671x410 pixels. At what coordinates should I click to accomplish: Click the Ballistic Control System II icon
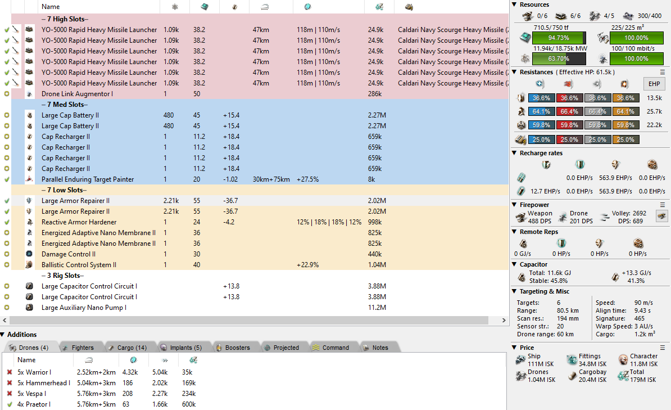click(x=29, y=265)
